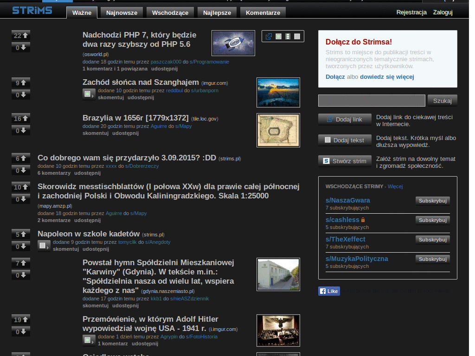
Task: Subscribe to s/TheXeffect strim
Action: coord(433,240)
